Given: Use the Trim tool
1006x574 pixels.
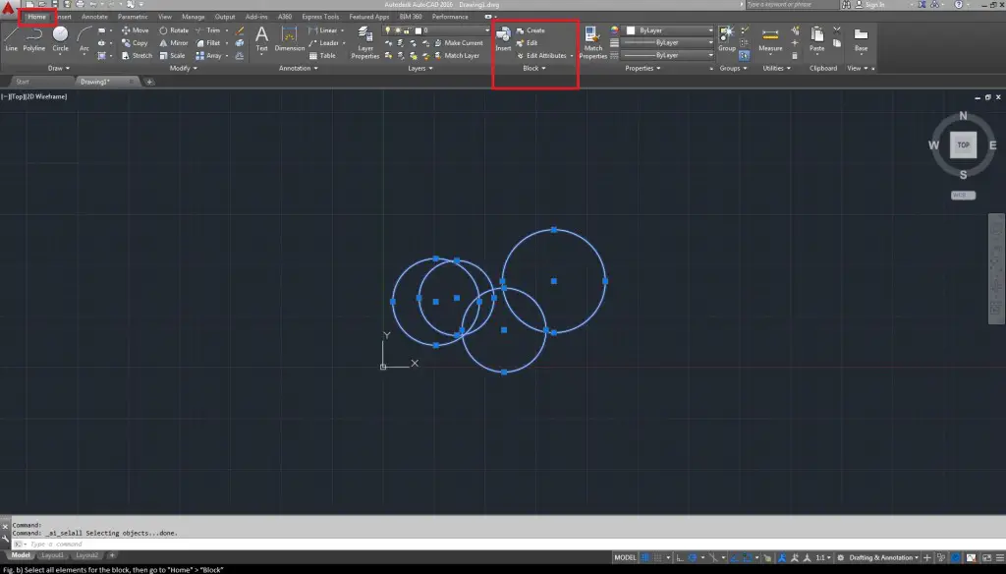Looking at the screenshot, I should point(208,30).
